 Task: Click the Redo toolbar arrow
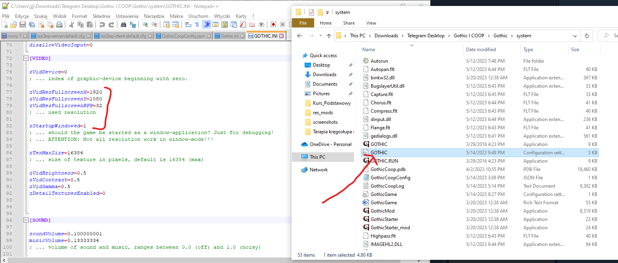click(x=111, y=25)
